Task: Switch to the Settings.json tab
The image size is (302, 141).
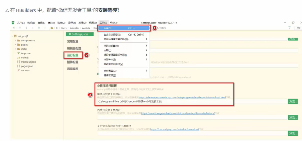Action: click(80, 34)
